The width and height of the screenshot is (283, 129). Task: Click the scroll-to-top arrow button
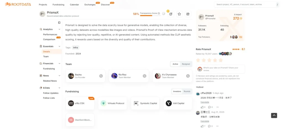274,115
